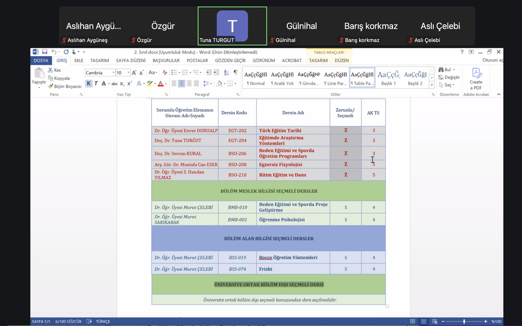The width and height of the screenshot is (522, 326).
Task: Open the font size dropdown showing 10
Action: (128, 73)
